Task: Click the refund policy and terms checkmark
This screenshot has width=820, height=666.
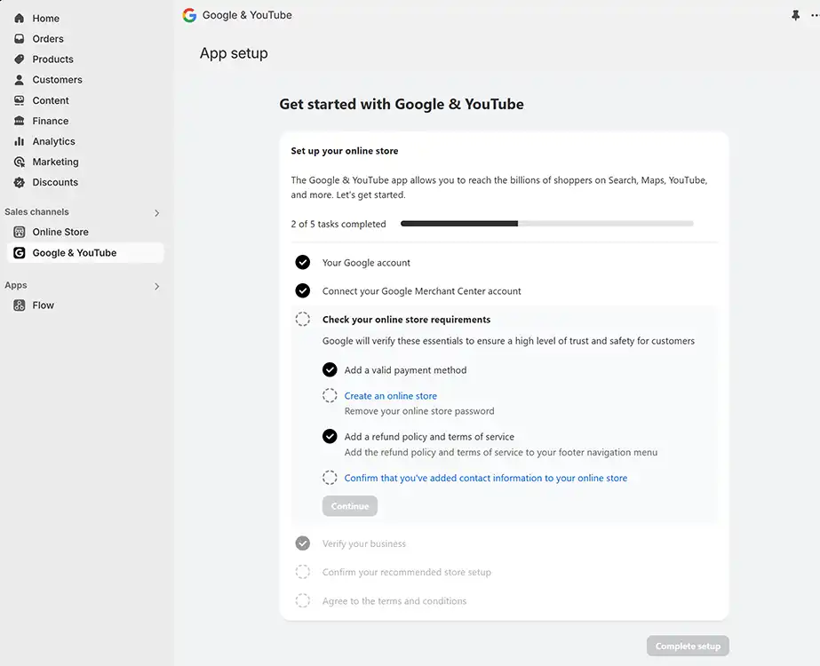Action: tap(330, 436)
